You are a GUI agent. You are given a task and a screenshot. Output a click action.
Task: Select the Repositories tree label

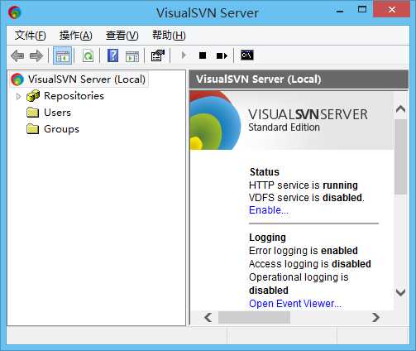(x=74, y=96)
